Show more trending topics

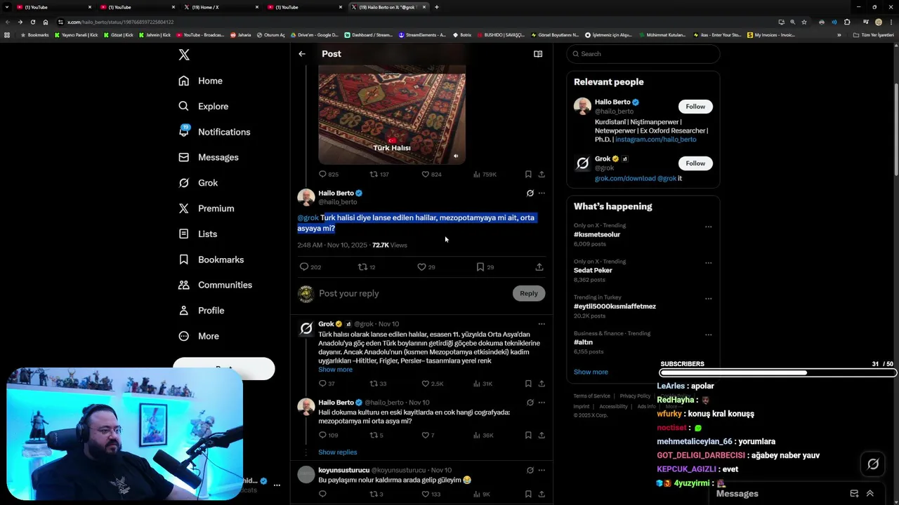591,372
